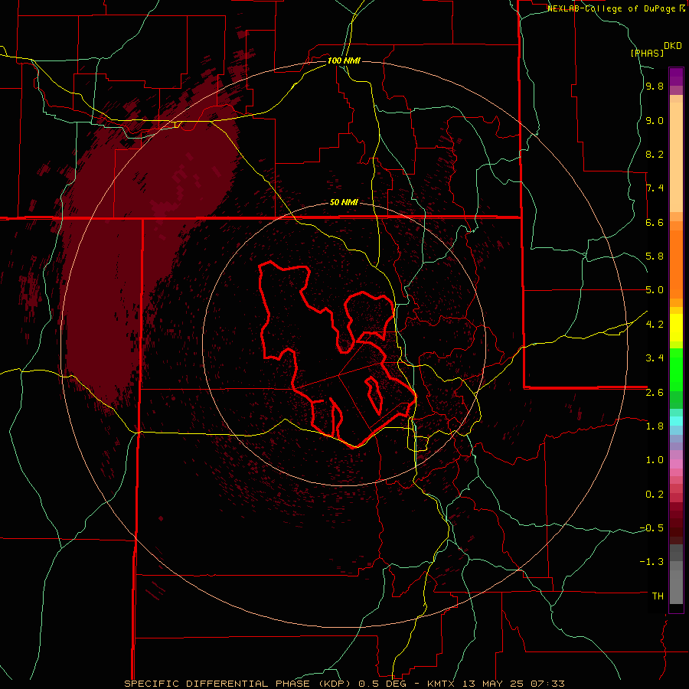
Task: Select the 2.6 scale value
Action: (655, 393)
